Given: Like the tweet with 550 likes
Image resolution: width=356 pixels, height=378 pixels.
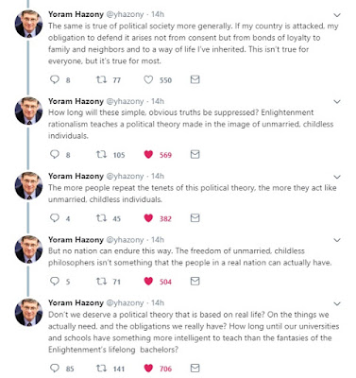Looking at the screenshot, I should point(148,79).
